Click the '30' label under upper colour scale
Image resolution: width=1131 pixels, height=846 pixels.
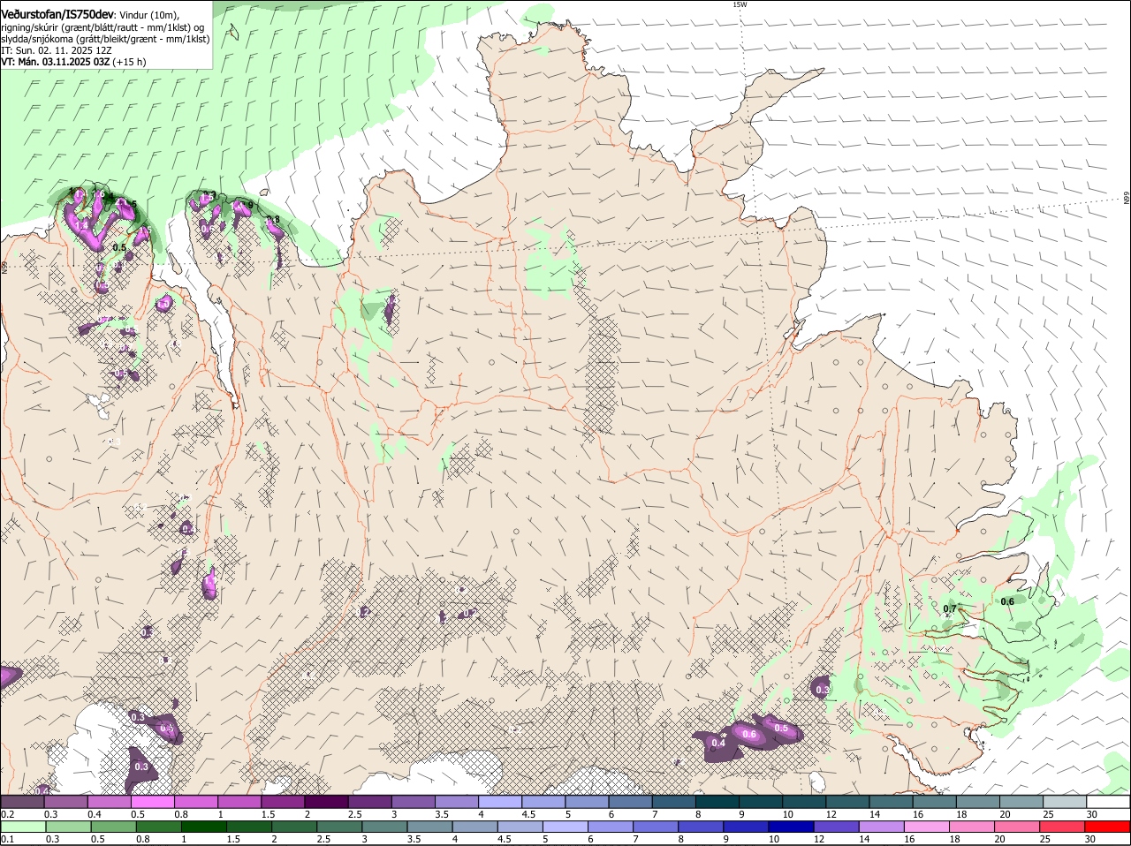[1092, 813]
